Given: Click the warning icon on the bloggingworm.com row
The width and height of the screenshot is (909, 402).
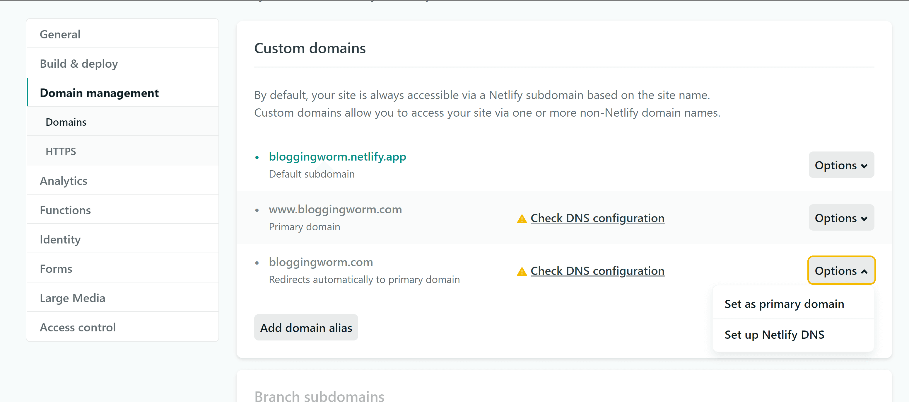Looking at the screenshot, I should coord(522,271).
